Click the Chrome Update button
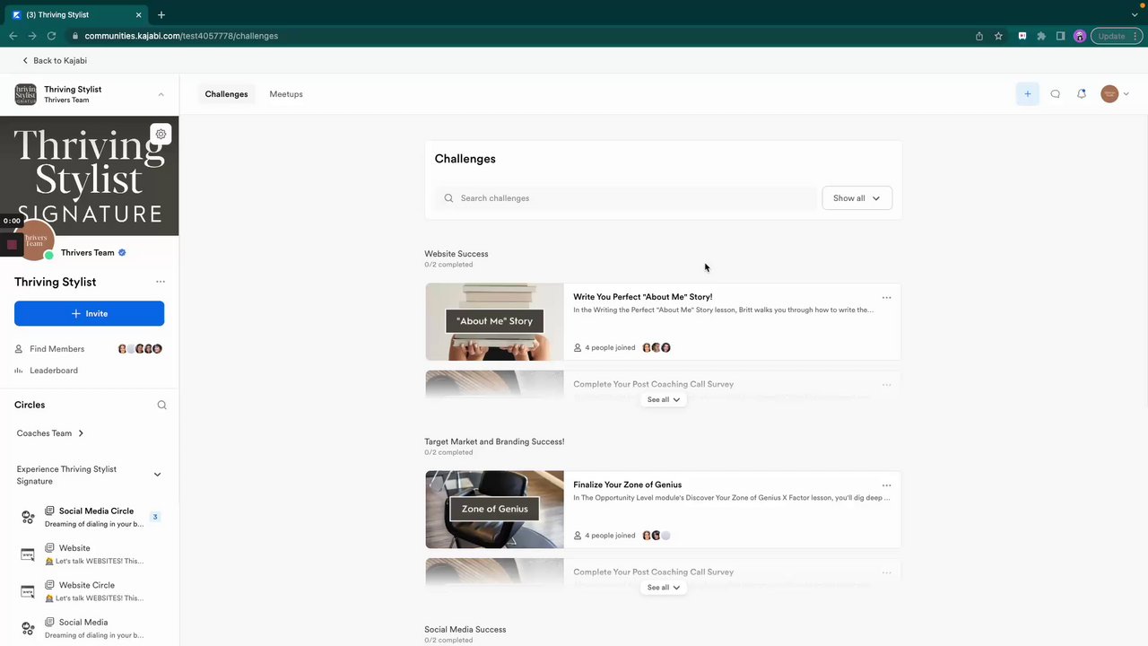The height and width of the screenshot is (646, 1148). pos(1116,36)
